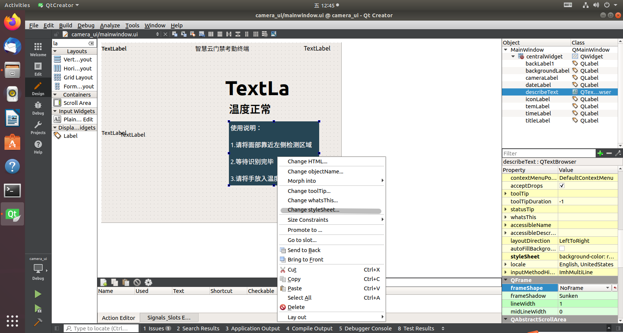The width and height of the screenshot is (623, 333).
Task: Switch to Signals_Slots Editor tab
Action: (169, 318)
